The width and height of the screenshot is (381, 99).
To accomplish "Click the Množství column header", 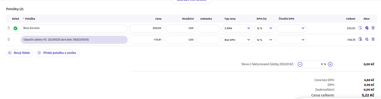I will coord(188,19).
